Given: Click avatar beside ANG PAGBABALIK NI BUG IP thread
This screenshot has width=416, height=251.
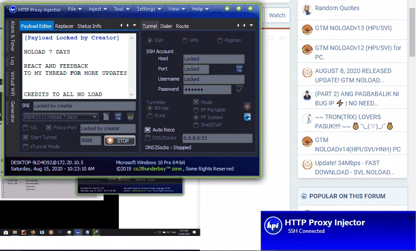Looking at the screenshot, I should pos(307,95).
